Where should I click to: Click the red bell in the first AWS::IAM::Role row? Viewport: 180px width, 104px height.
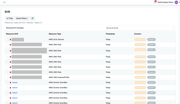(x=10, y=45)
